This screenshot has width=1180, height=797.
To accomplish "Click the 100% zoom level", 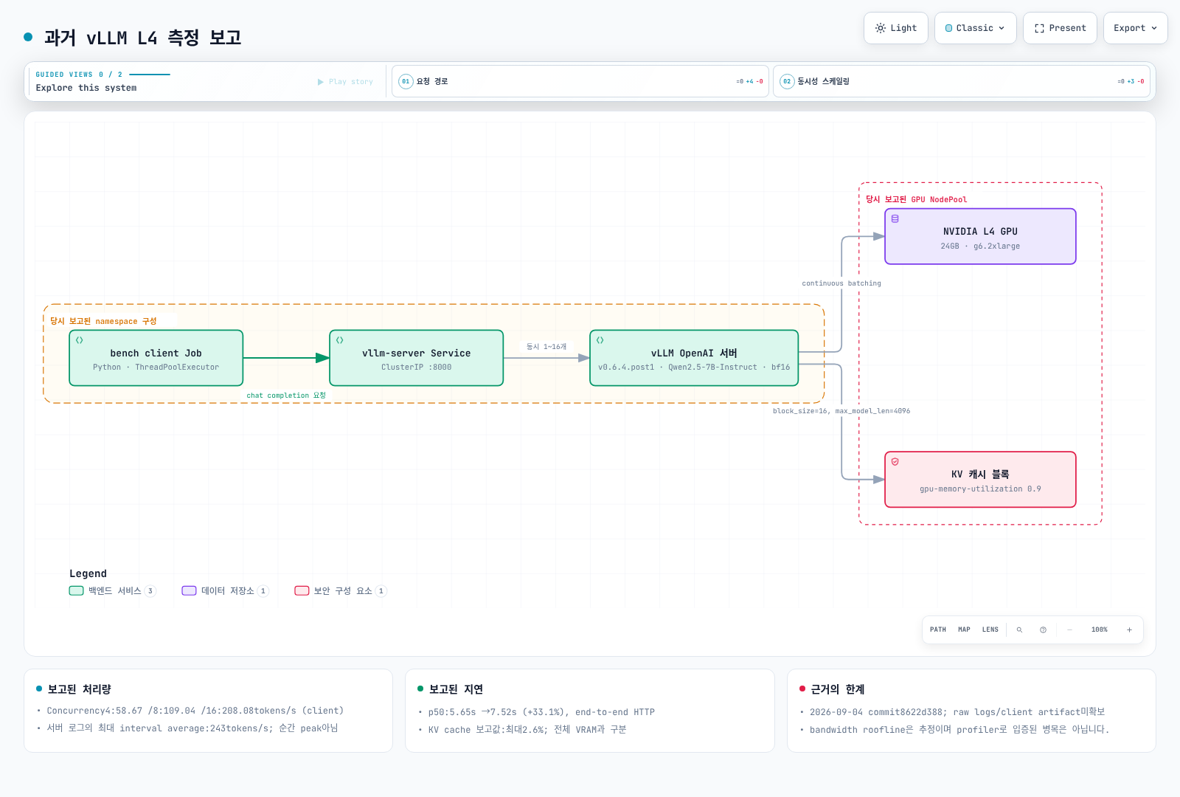I will click(1100, 629).
